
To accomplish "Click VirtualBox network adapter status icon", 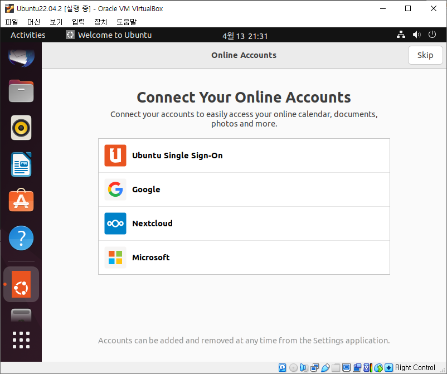I will pos(315,367).
